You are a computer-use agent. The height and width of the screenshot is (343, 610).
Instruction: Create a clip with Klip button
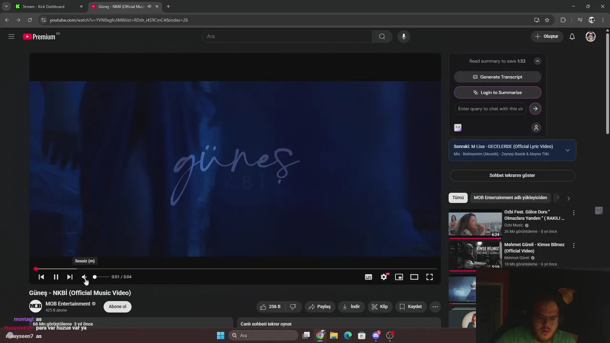(x=379, y=306)
